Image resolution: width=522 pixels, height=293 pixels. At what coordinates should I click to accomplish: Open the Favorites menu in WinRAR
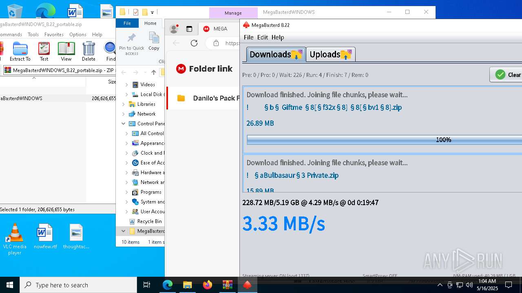tap(54, 35)
